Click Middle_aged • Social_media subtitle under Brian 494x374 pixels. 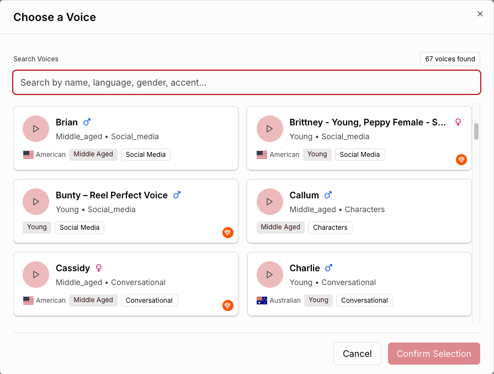[x=107, y=136]
